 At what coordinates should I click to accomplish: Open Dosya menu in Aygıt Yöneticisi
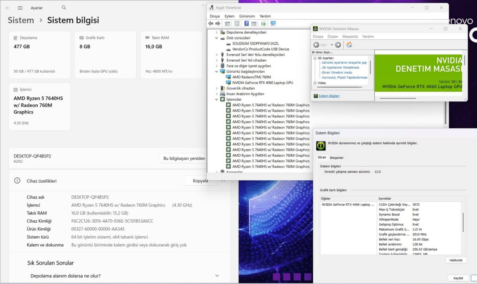pos(215,16)
